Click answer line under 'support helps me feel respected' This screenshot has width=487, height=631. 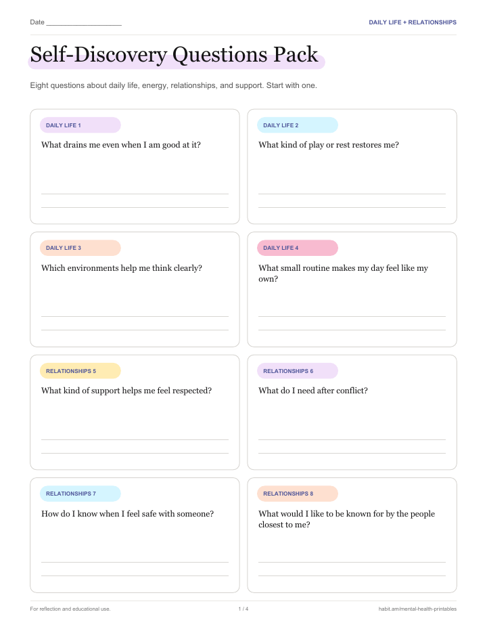point(135,439)
